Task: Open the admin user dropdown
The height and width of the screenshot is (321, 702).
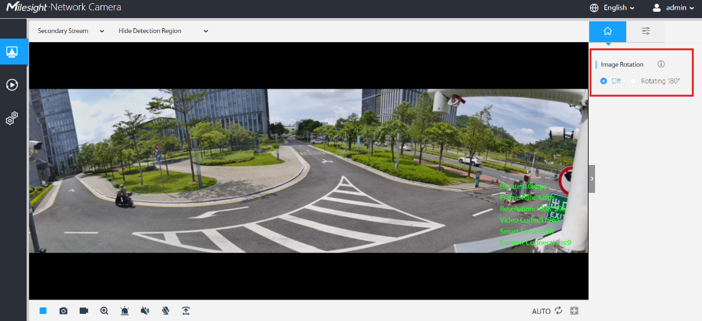Action: coord(679,8)
